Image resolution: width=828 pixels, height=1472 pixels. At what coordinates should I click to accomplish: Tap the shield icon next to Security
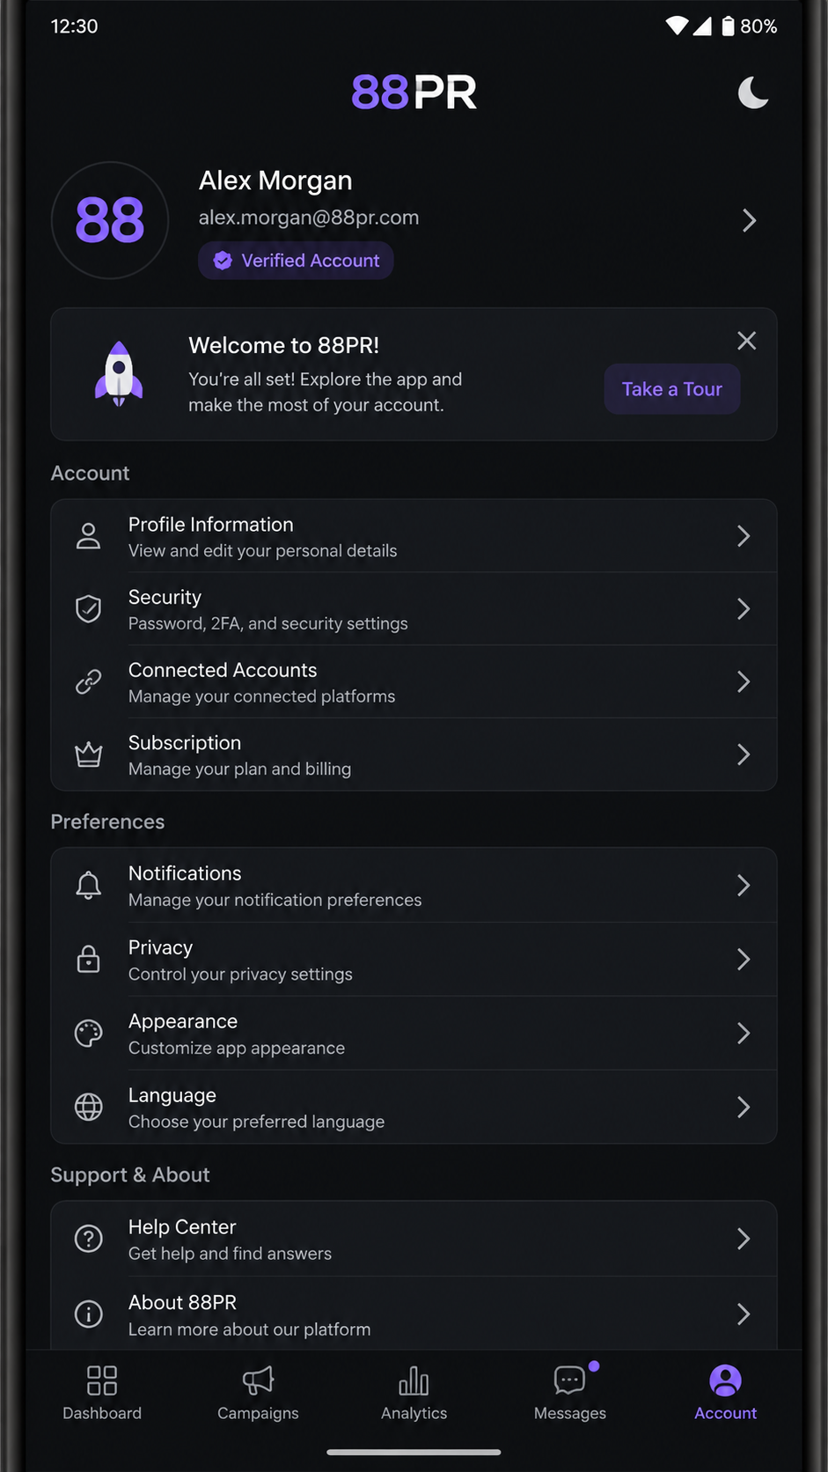[88, 608]
